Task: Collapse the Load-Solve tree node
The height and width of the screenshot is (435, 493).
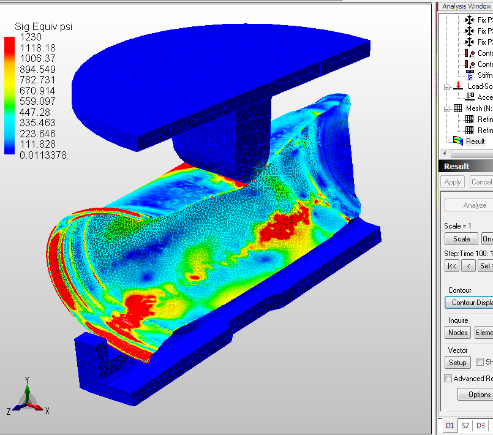Action: (446, 86)
